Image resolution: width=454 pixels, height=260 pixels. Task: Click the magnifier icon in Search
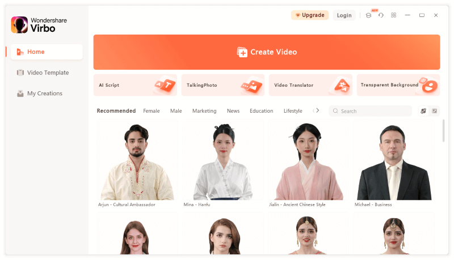(335, 111)
